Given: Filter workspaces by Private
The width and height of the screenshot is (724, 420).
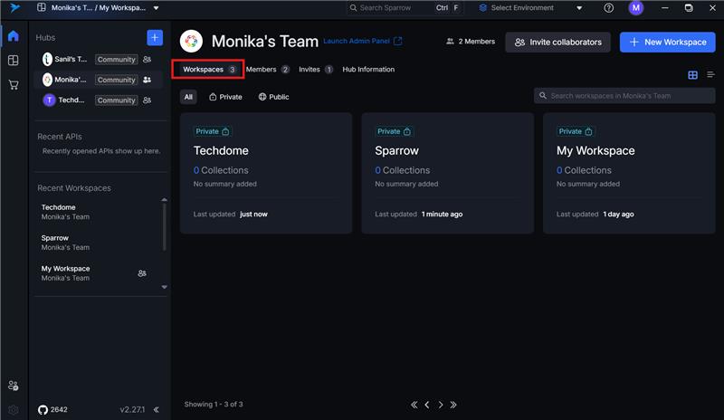Looking at the screenshot, I should click(225, 97).
